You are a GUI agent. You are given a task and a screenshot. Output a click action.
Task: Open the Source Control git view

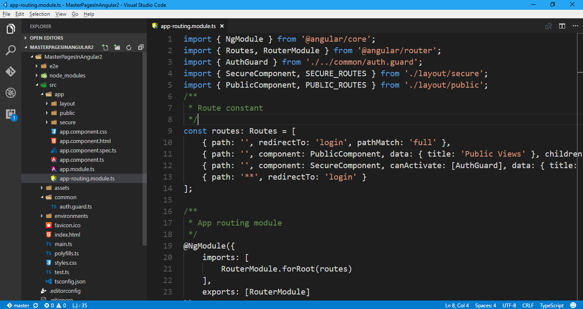pyautogui.click(x=11, y=71)
